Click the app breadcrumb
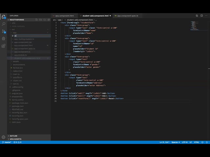210x157 pixels. click(60, 20)
